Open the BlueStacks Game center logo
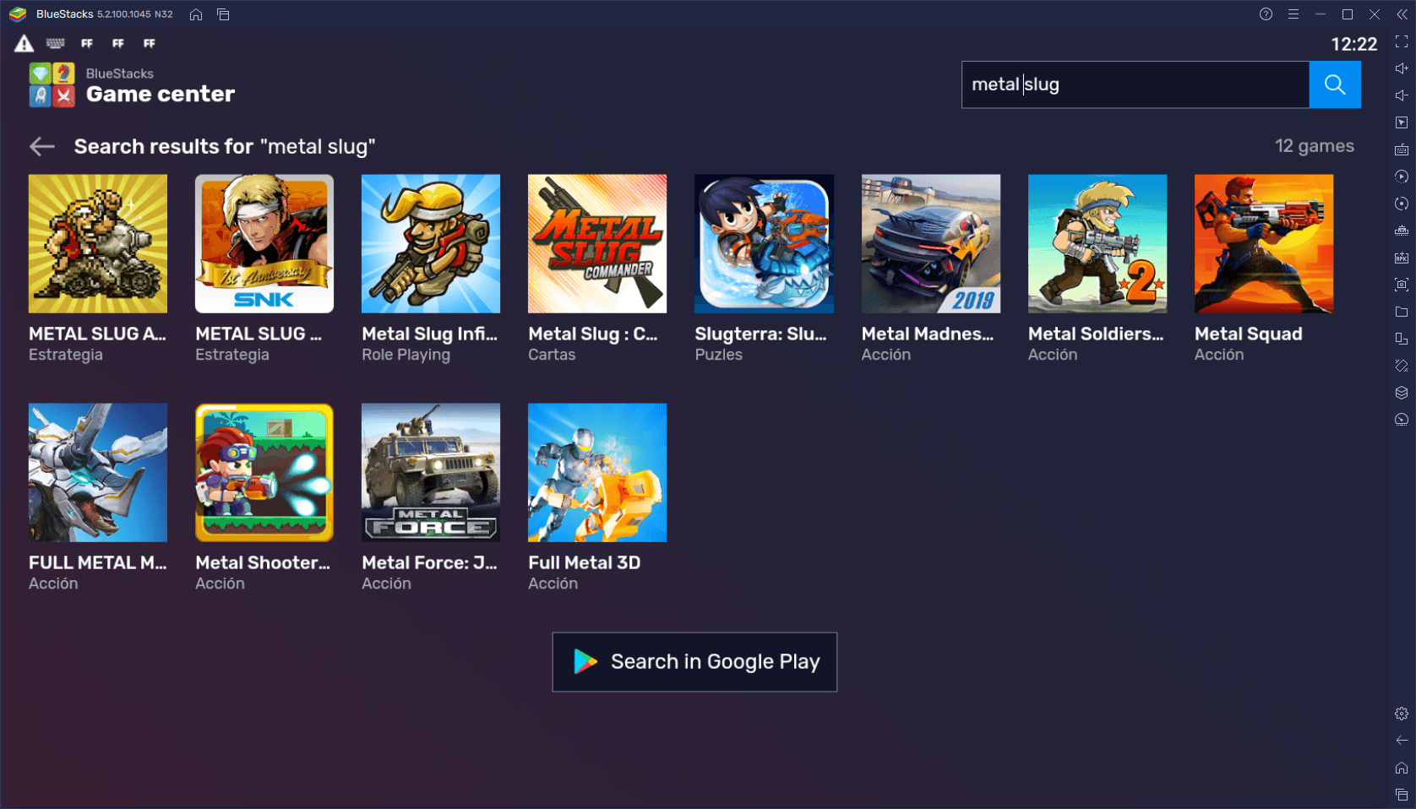The image size is (1416, 809). [52, 84]
